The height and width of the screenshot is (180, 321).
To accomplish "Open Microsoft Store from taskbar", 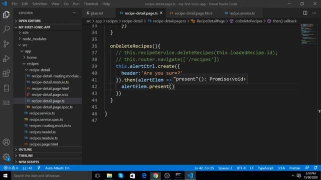I will tap(132, 175).
